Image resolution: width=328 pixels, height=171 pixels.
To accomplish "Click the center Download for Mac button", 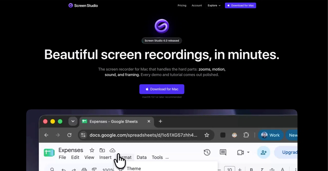I will pyautogui.click(x=162, y=89).
